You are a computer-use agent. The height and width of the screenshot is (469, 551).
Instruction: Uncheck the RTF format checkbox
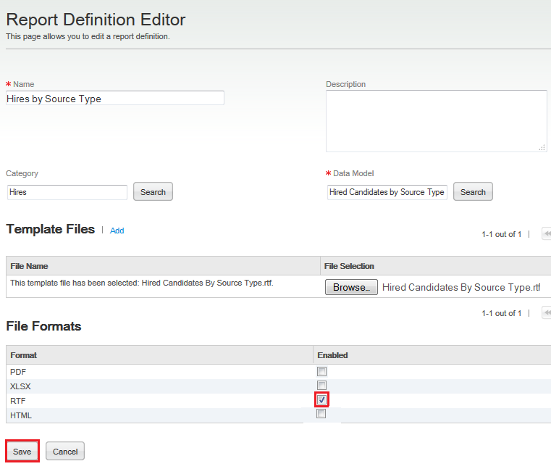[x=321, y=399]
